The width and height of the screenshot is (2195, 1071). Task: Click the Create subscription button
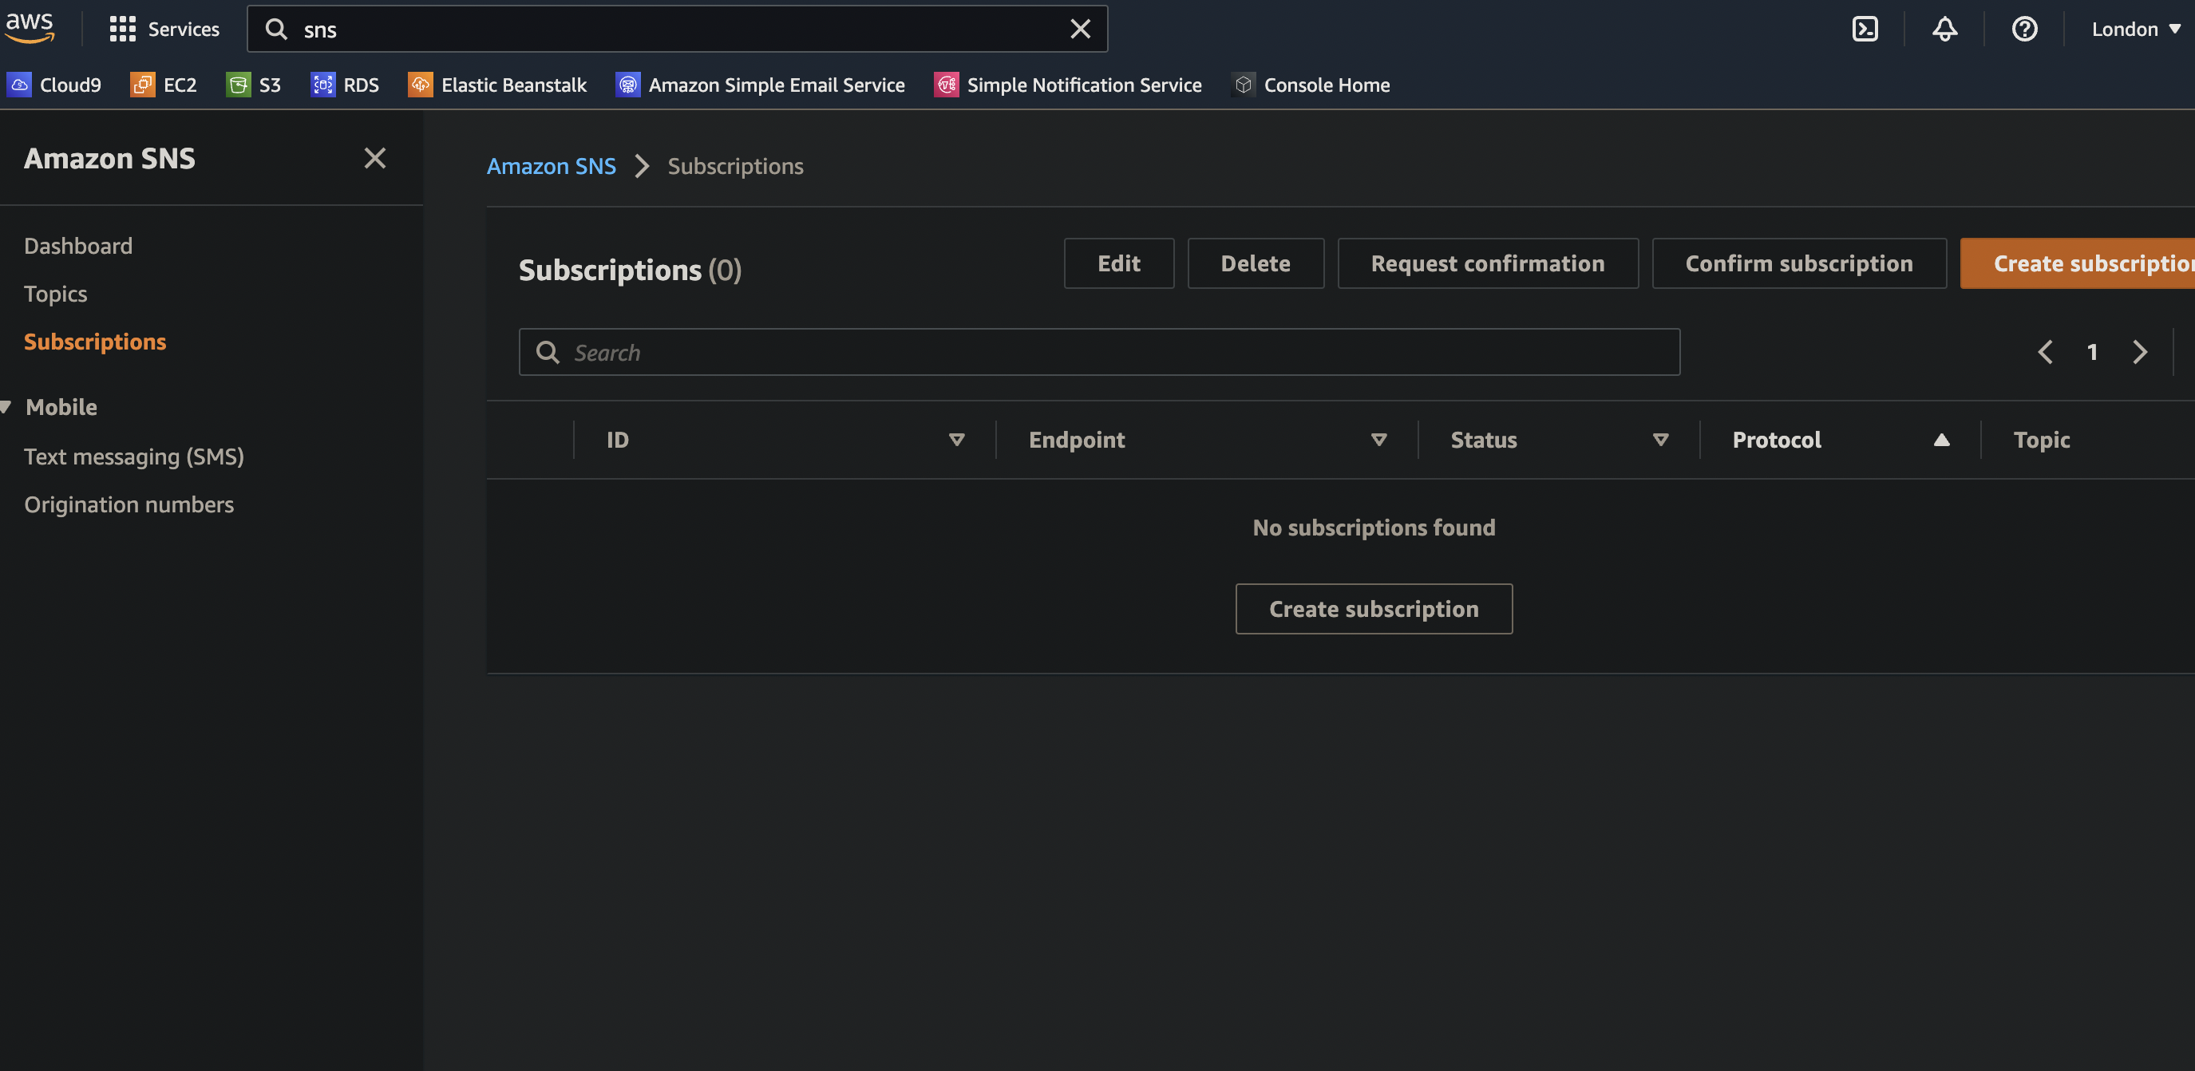coord(1374,607)
